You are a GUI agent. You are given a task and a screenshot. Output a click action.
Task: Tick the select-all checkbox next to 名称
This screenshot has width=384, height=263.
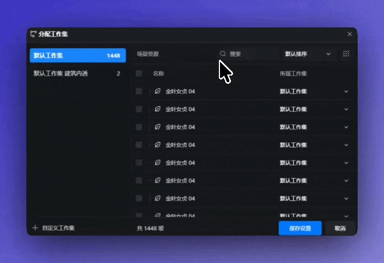pyautogui.click(x=139, y=73)
